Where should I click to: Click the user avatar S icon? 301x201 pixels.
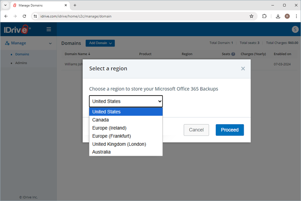[x=295, y=29]
